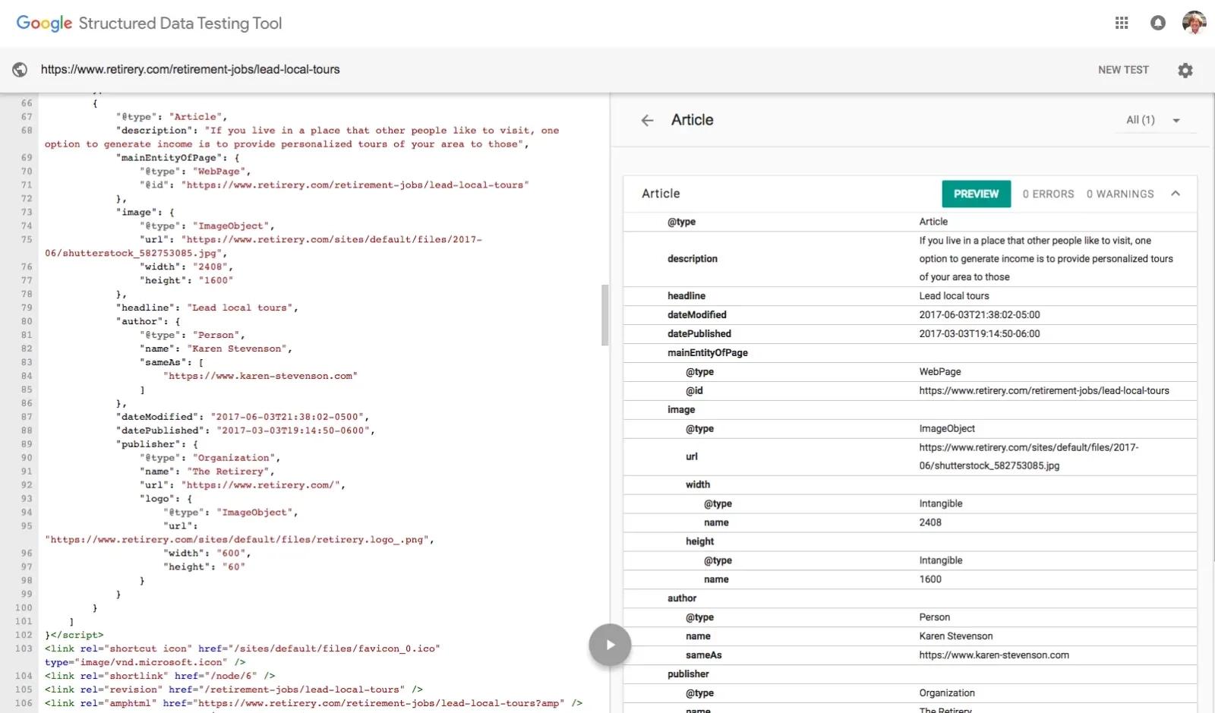Open the settings gear icon
The height and width of the screenshot is (713, 1215).
(x=1185, y=70)
